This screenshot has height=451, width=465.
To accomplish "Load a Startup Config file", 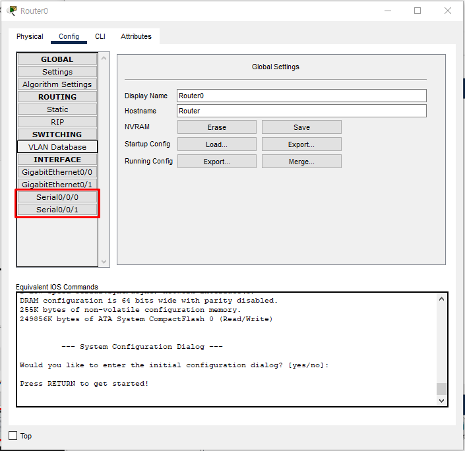I will (217, 144).
